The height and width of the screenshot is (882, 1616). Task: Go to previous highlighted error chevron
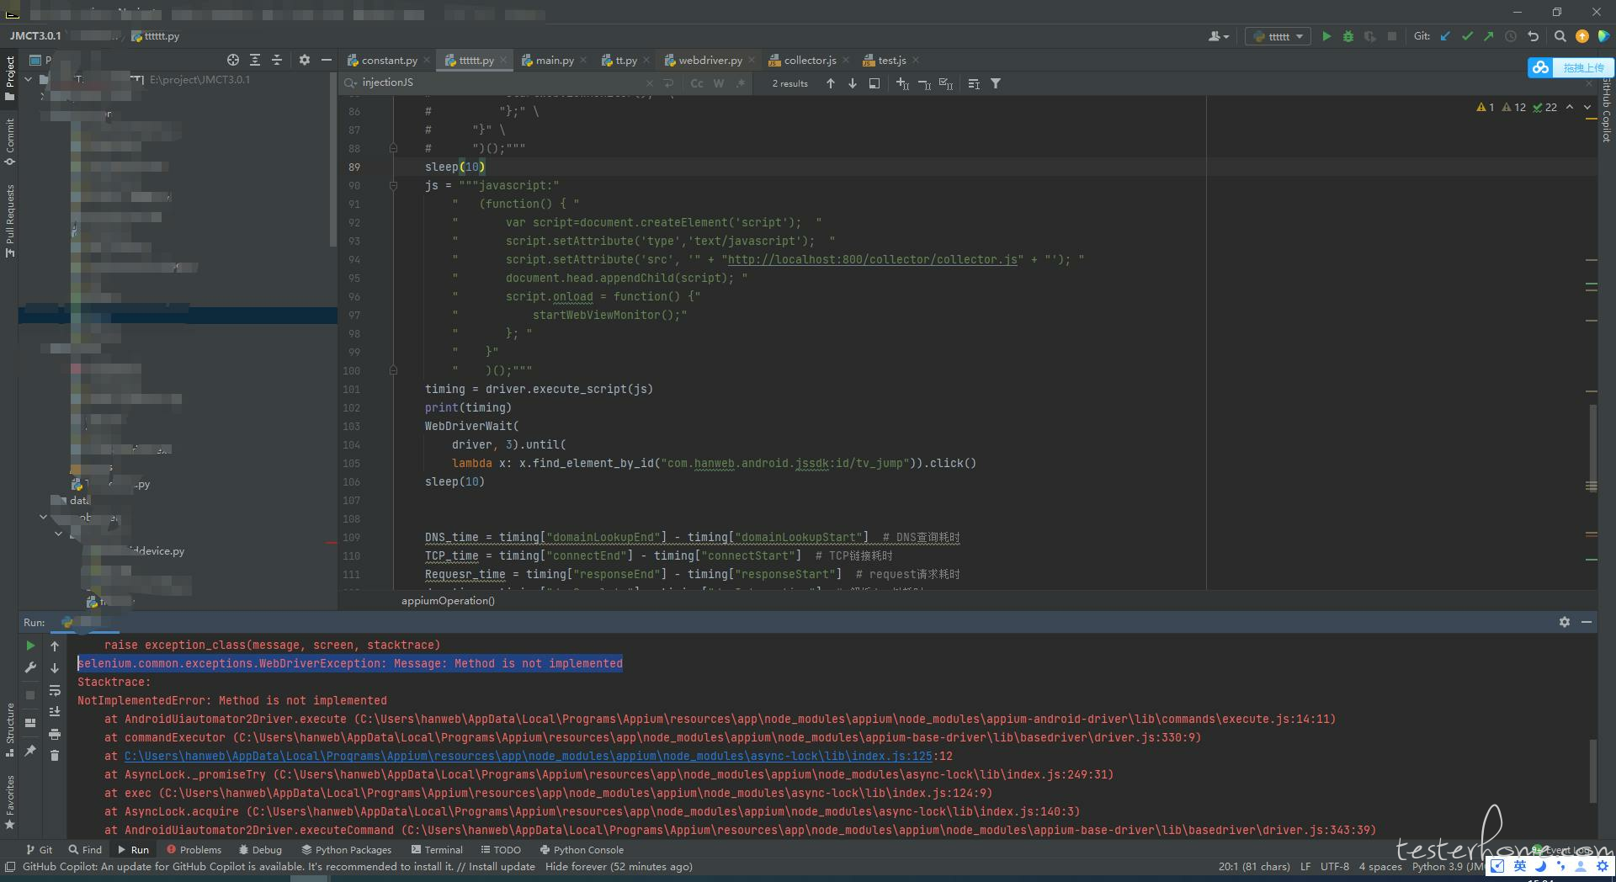click(x=1570, y=107)
